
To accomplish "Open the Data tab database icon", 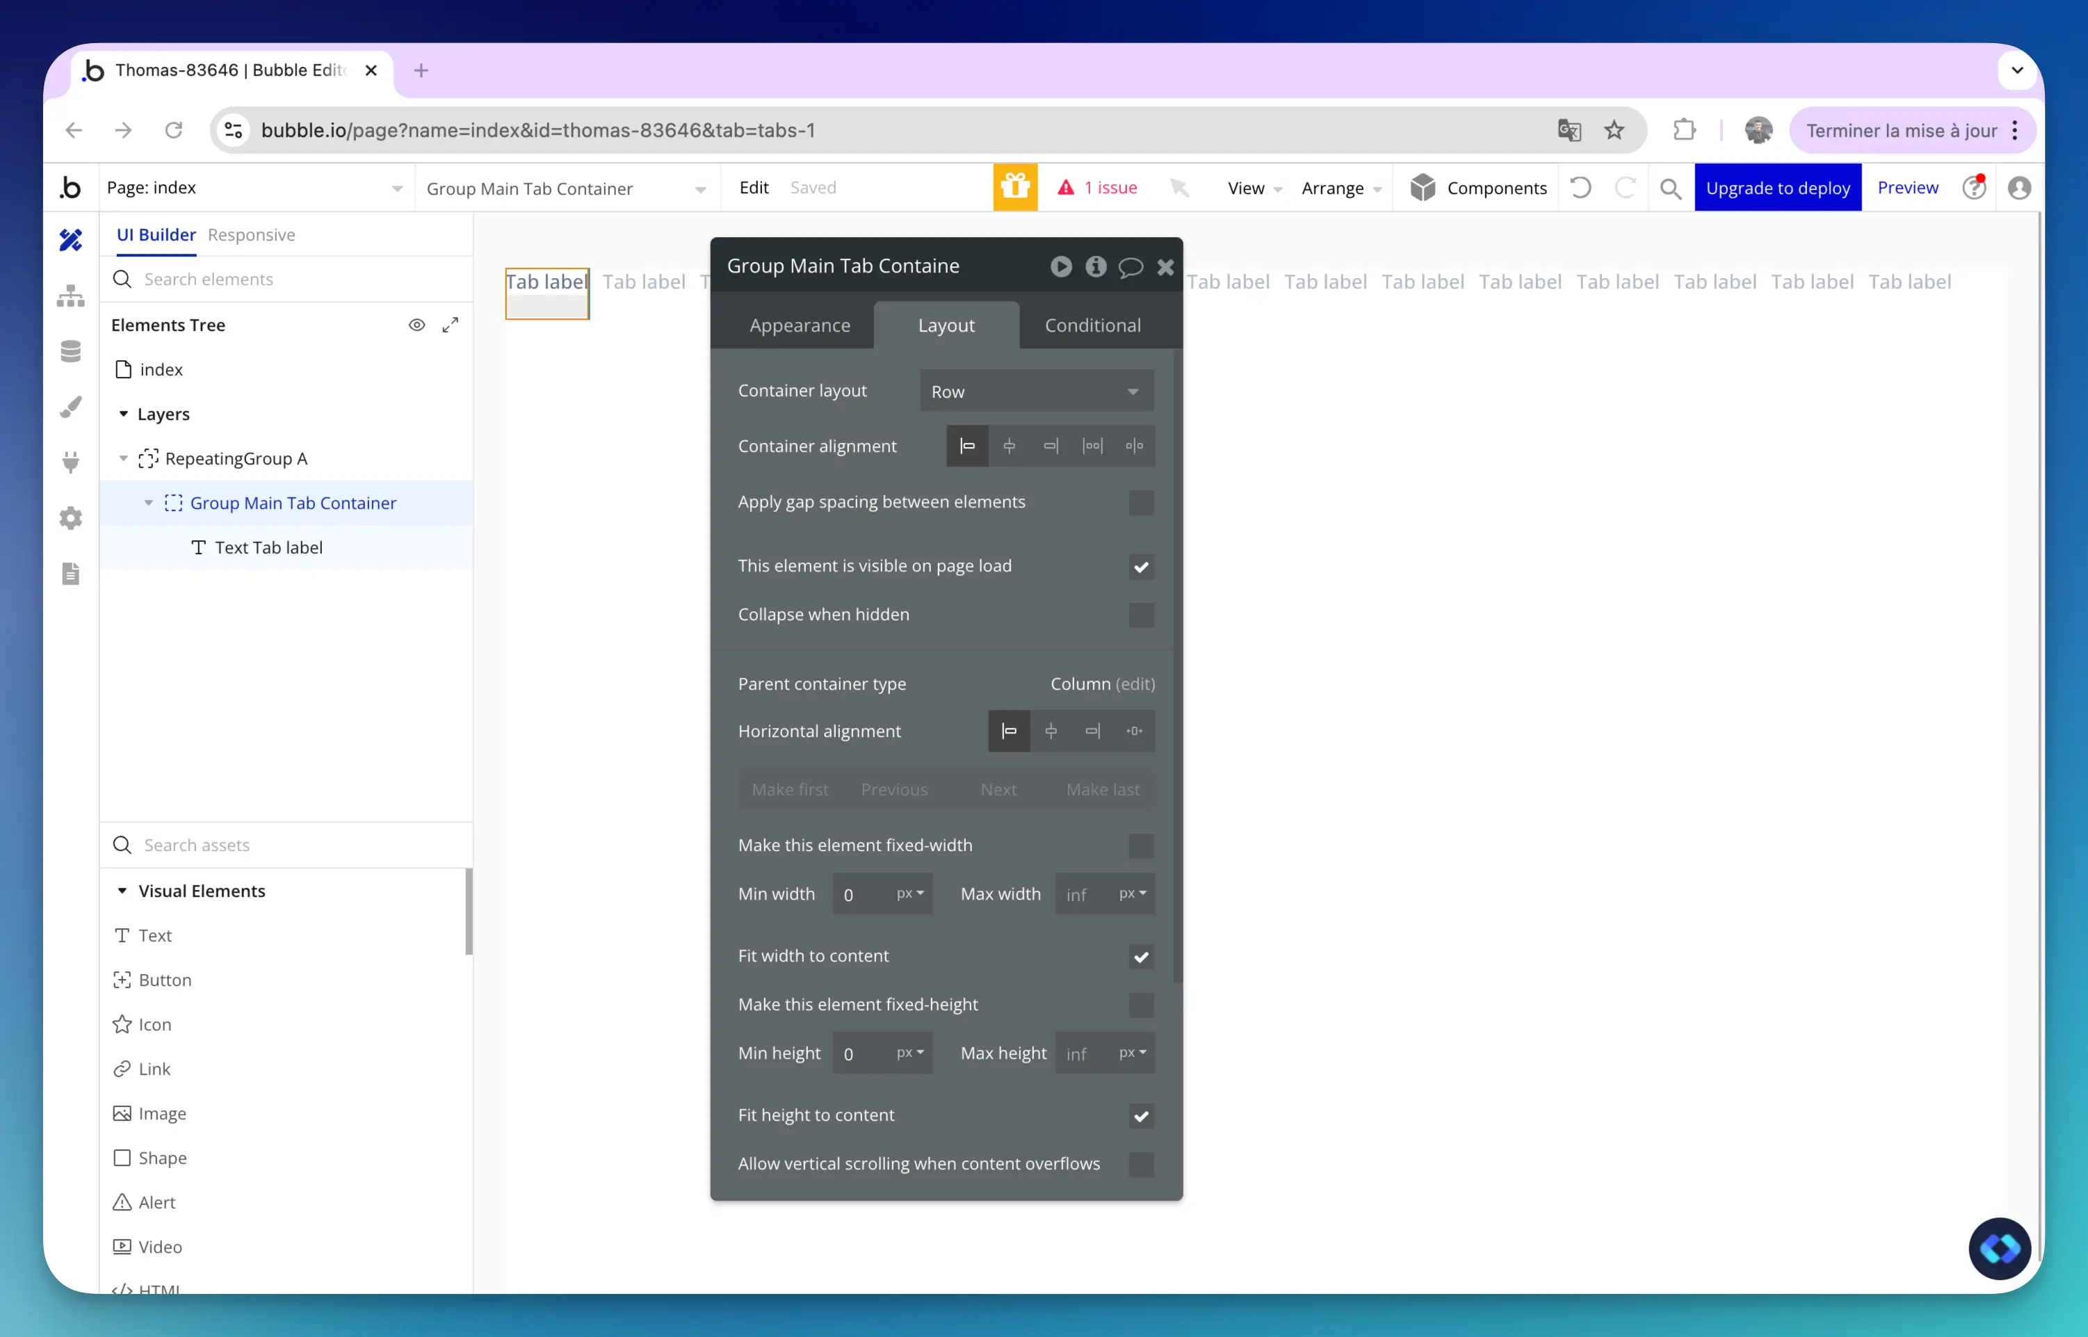I will click(70, 350).
